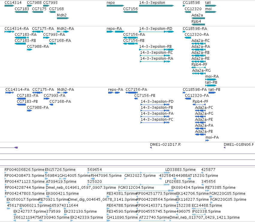Select the CG7988-PA protein feature
Image resolution: width=255 pixels, height=222 pixels.
[x=29, y=111]
